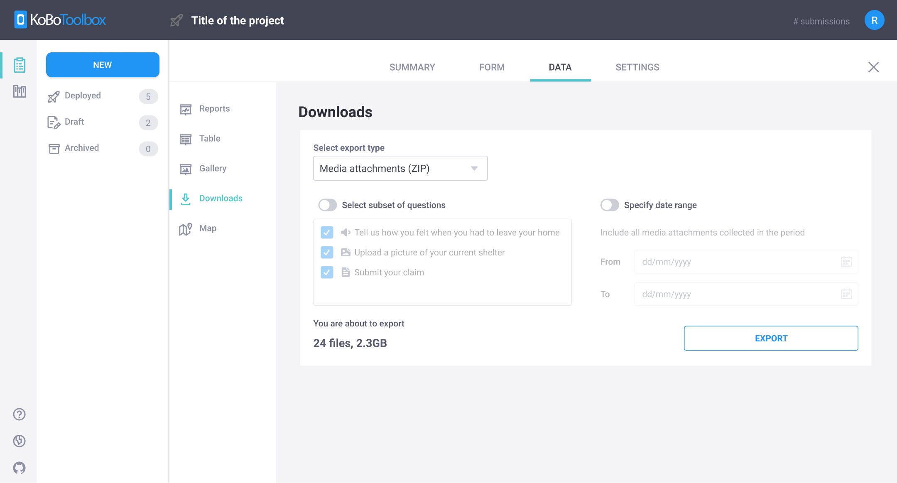This screenshot has height=483, width=897.
Task: Select Reports in the Data menu
Action: [x=214, y=108]
